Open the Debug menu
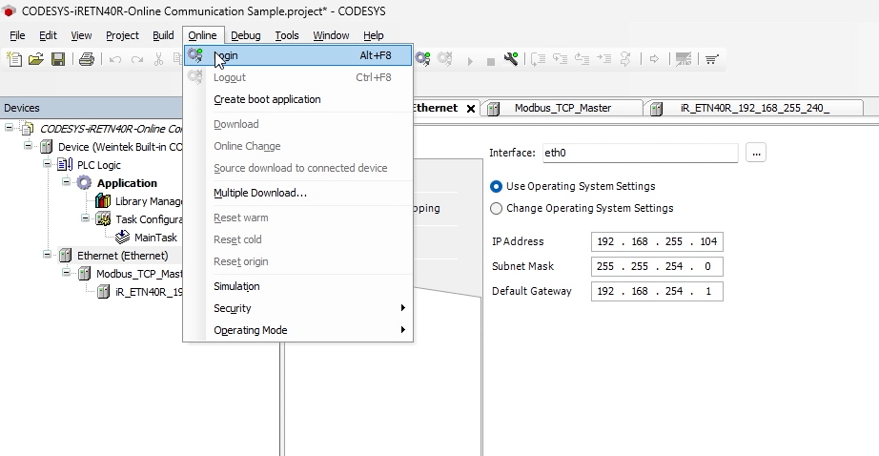This screenshot has height=456, width=879. coord(246,35)
